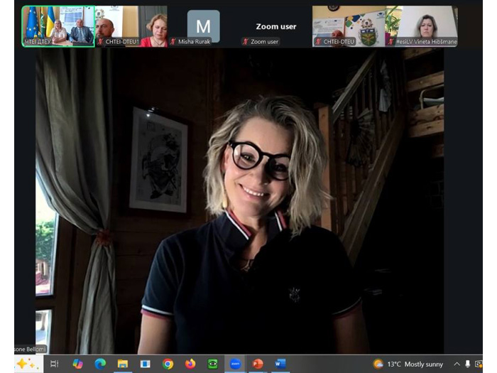Screen dimensions: 497x373
Task: Select Misha Rurak's participant tile
Action: click(x=204, y=26)
